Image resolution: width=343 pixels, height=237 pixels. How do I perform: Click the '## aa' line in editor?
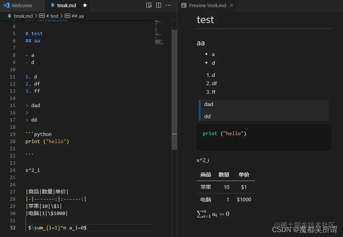click(x=33, y=41)
